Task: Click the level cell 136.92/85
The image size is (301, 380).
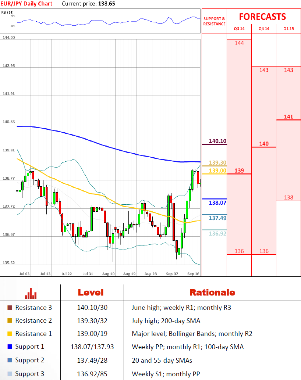Action: pyautogui.click(x=92, y=374)
